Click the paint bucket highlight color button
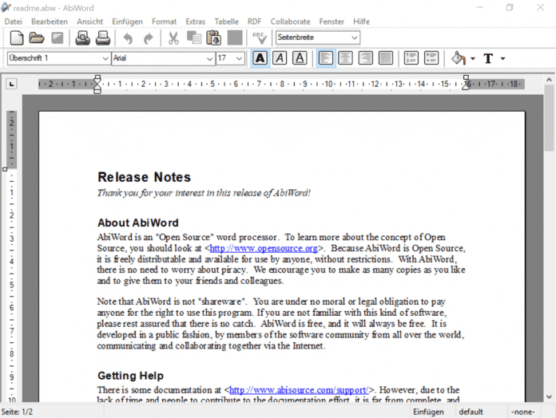This screenshot has height=418, width=556. (459, 58)
